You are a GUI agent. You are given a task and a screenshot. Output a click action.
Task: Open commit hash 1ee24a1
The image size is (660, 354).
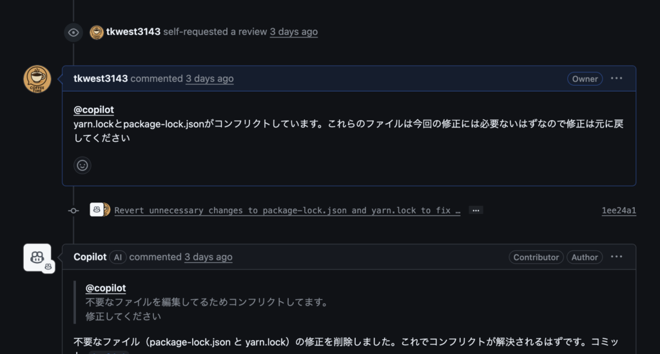[619, 210]
